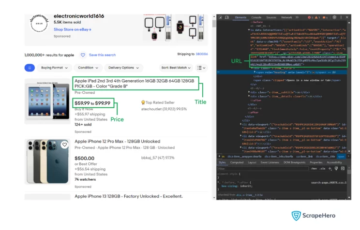Open the list view options icon
The image size is (360, 230).
click(x=201, y=68)
